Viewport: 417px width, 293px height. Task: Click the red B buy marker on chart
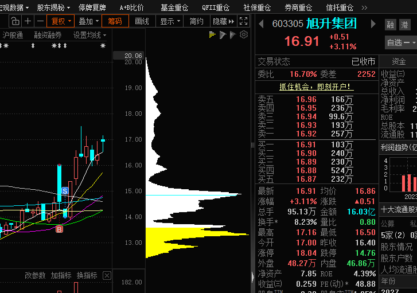click(x=59, y=229)
